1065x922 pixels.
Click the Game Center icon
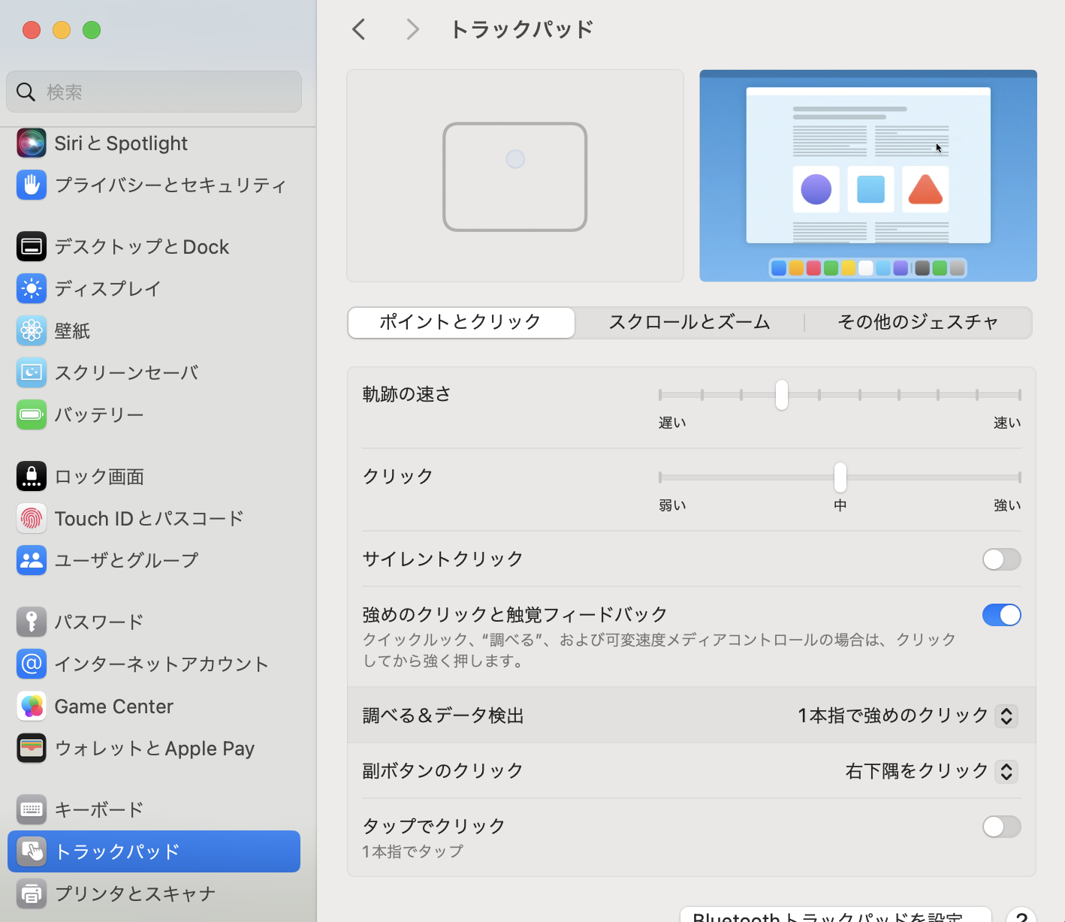pyautogui.click(x=31, y=706)
